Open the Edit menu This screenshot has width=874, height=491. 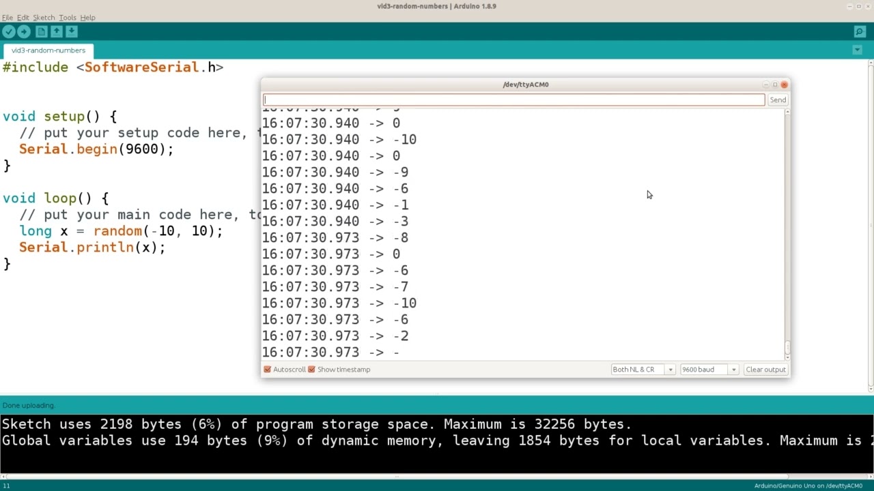coord(23,17)
